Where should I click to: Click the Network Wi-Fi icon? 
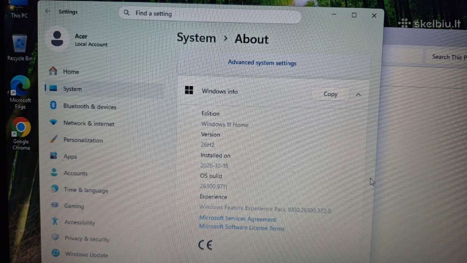[x=53, y=122]
